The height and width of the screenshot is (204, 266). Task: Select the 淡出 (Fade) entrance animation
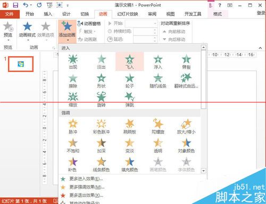pos(101,61)
